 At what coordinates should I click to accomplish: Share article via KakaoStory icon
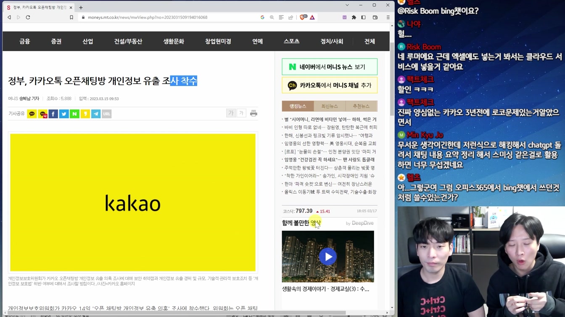tap(42, 114)
